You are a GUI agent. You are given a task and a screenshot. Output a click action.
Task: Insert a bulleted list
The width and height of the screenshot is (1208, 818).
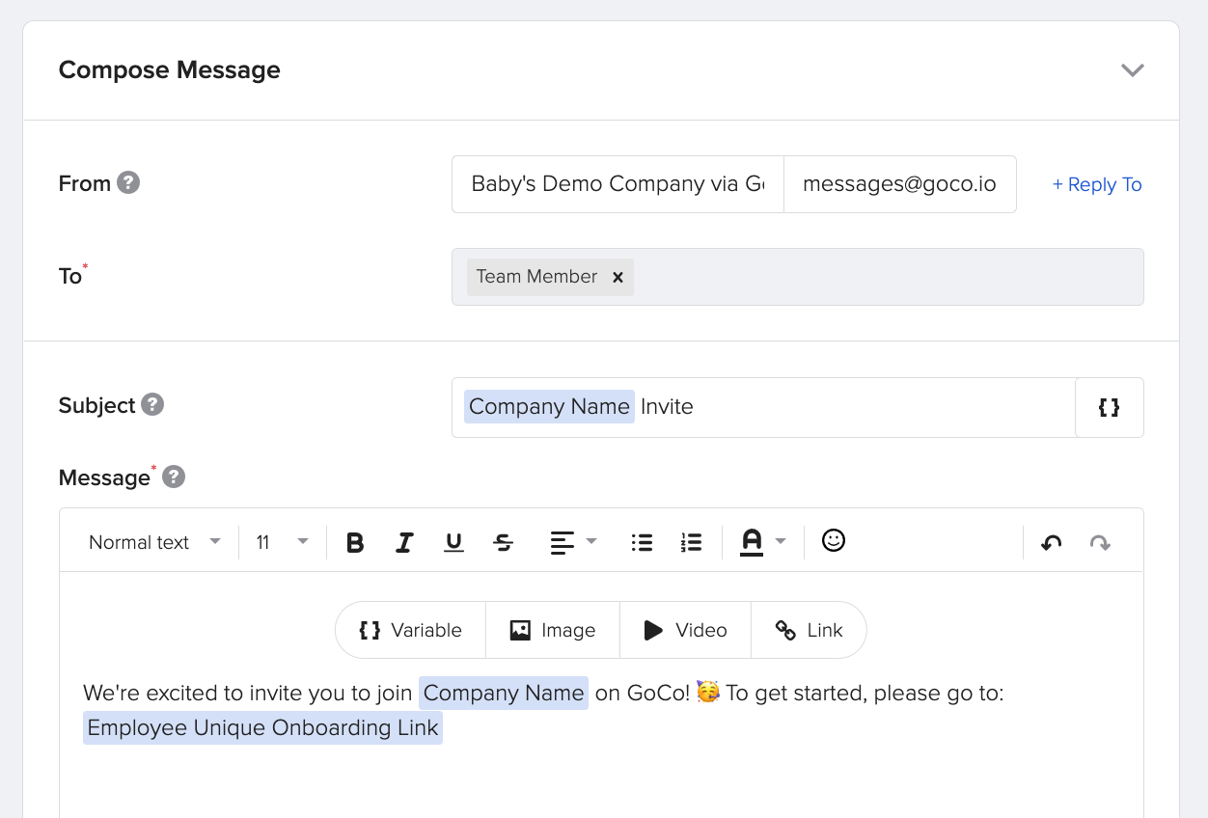tap(642, 541)
